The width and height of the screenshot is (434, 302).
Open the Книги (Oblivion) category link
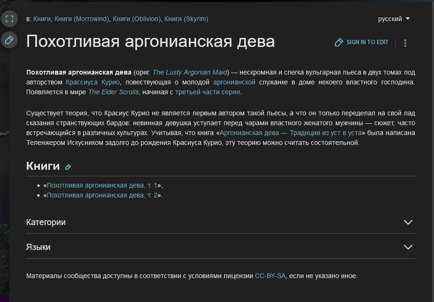[x=137, y=19]
